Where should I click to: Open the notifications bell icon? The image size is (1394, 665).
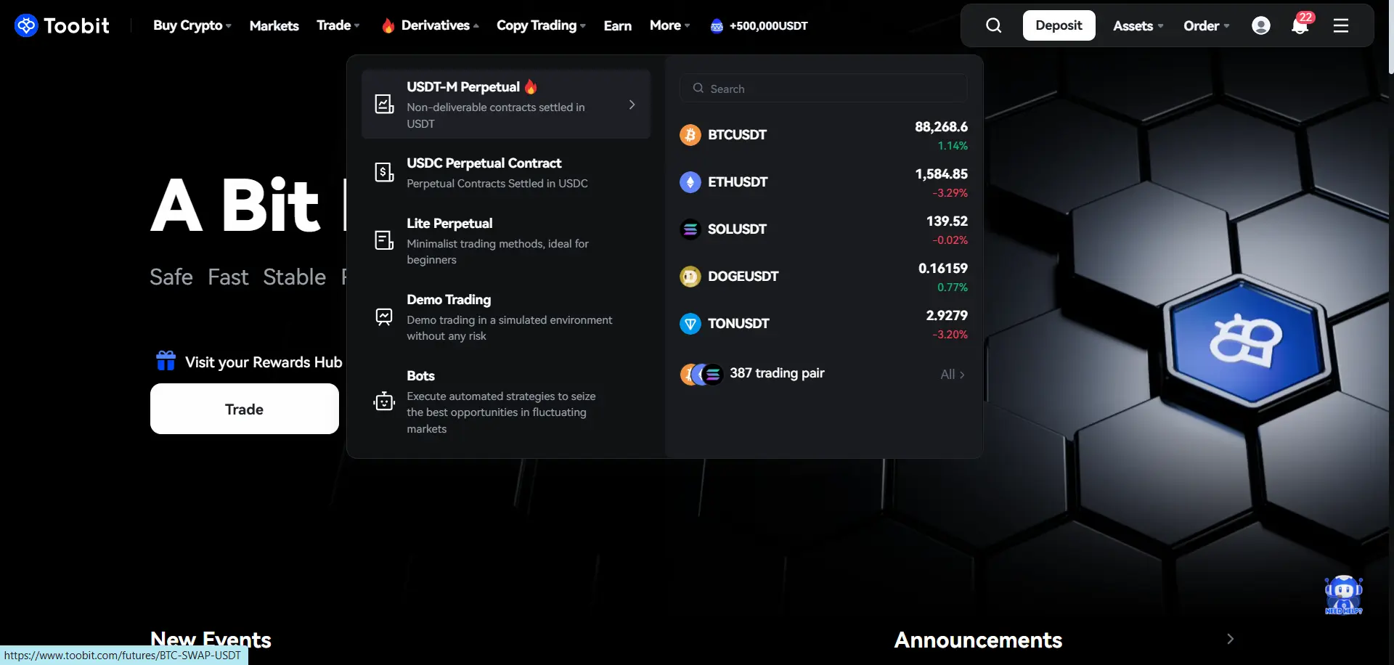click(1300, 26)
